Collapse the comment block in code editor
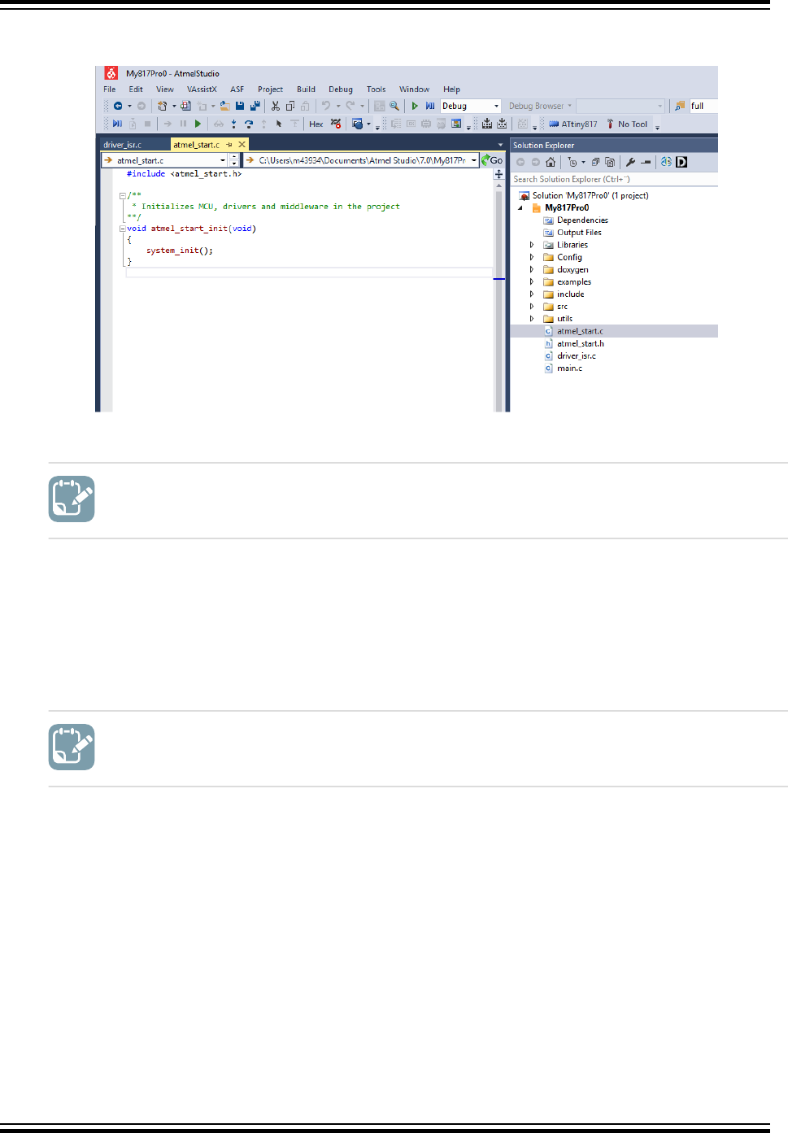This screenshot has width=788, height=1133. [x=122, y=195]
